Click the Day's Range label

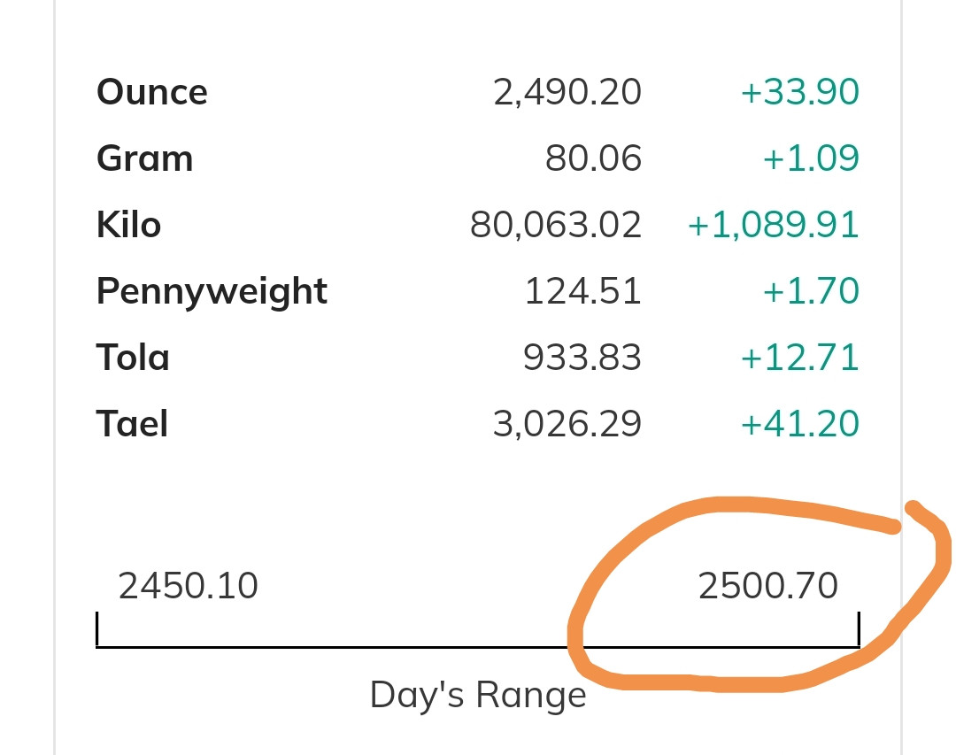click(478, 695)
